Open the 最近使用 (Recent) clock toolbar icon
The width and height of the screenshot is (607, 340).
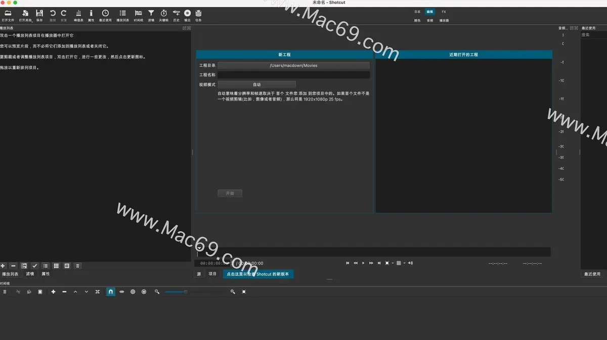point(105,15)
